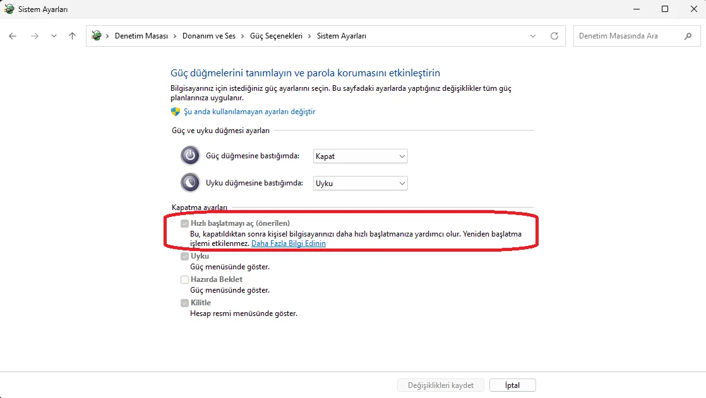Screen dimensions: 706x398
Task: Click the UAC shield icon
Action: point(175,111)
